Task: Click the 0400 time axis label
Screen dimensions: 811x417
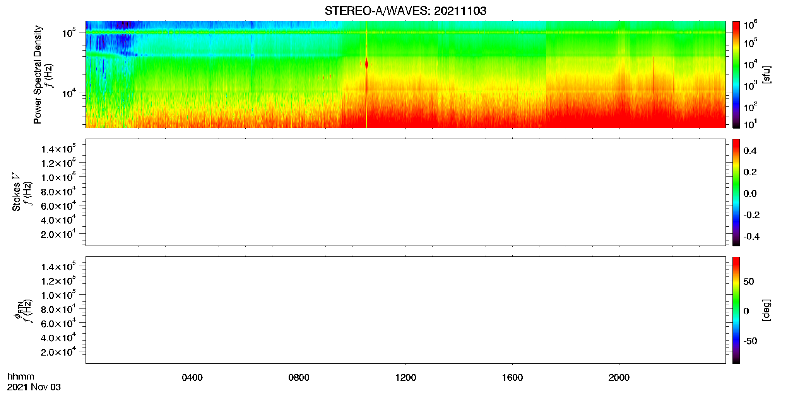Action: pyautogui.click(x=192, y=378)
